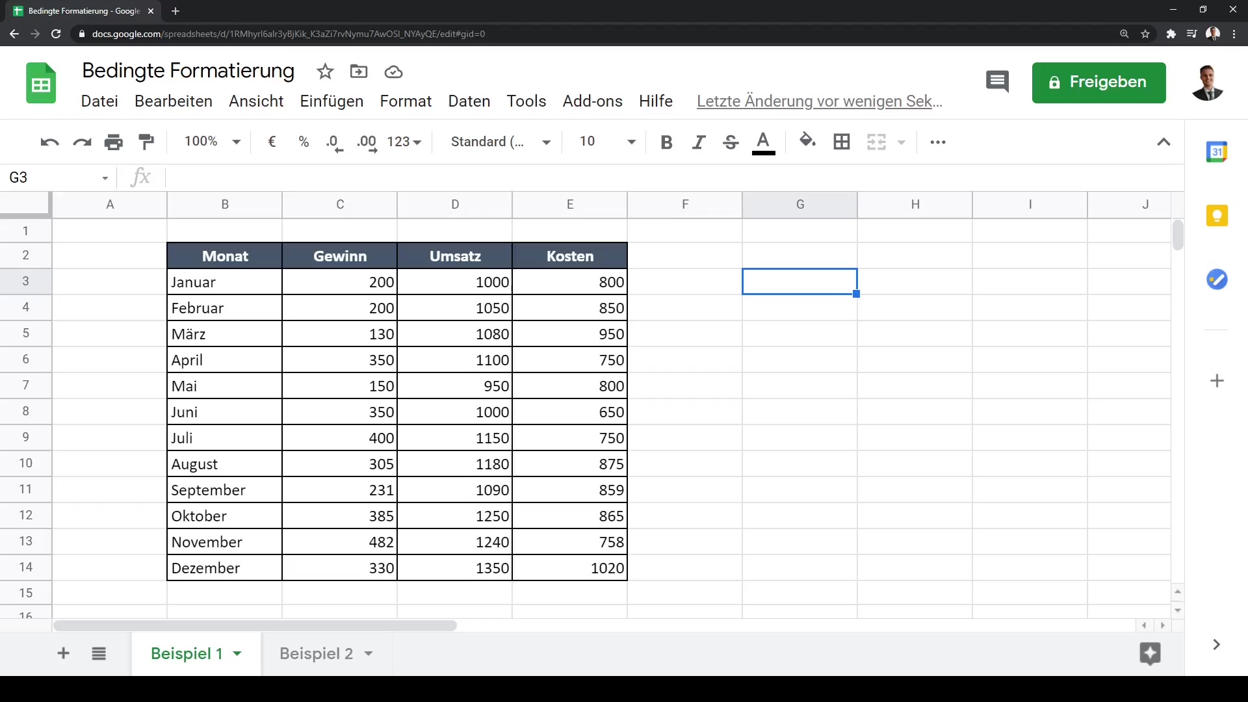Open the Letzte Änderung history link
1248x702 pixels.
(x=819, y=101)
